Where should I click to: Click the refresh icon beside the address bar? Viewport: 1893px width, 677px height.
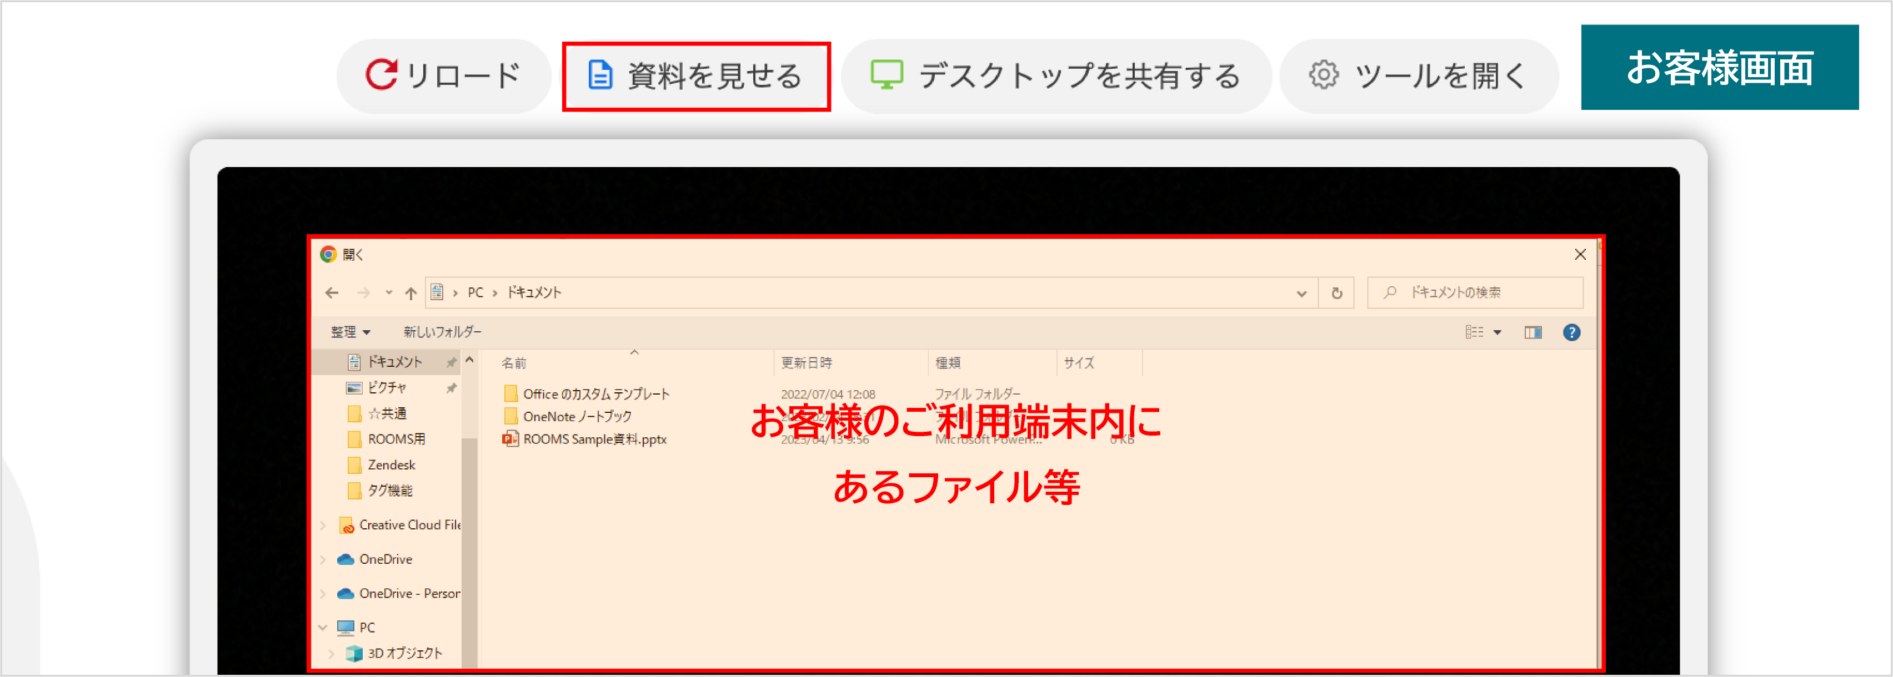click(1337, 293)
